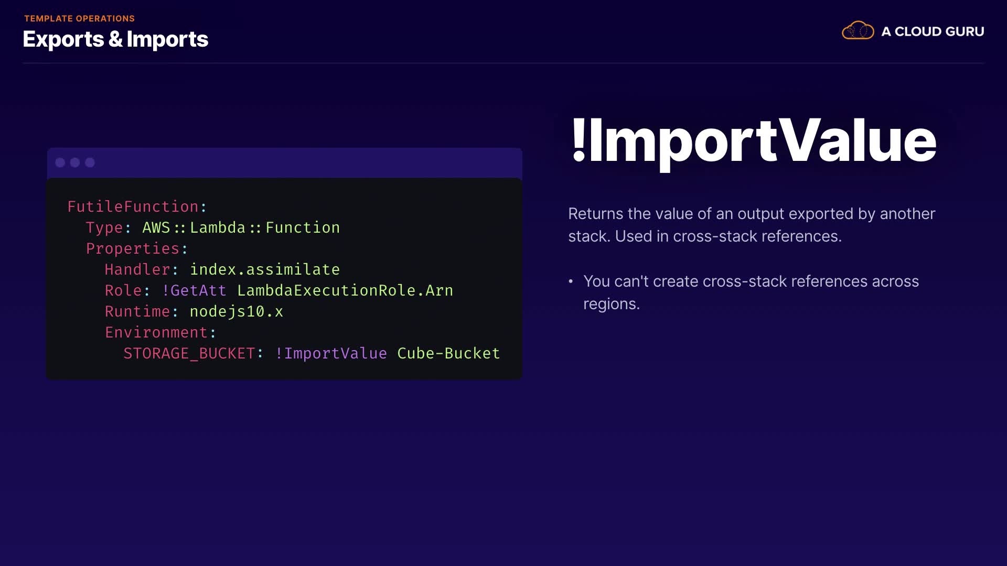Click "Cube-Bucket" export name in code
The width and height of the screenshot is (1007, 566).
point(448,353)
